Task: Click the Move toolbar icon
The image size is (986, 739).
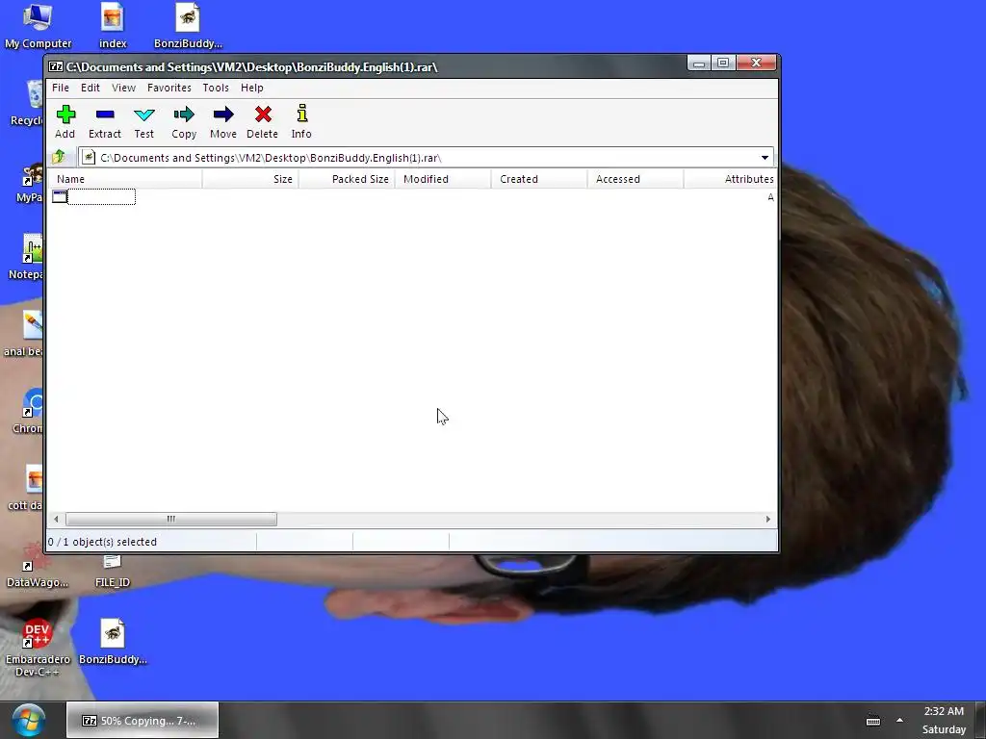Action: click(223, 121)
